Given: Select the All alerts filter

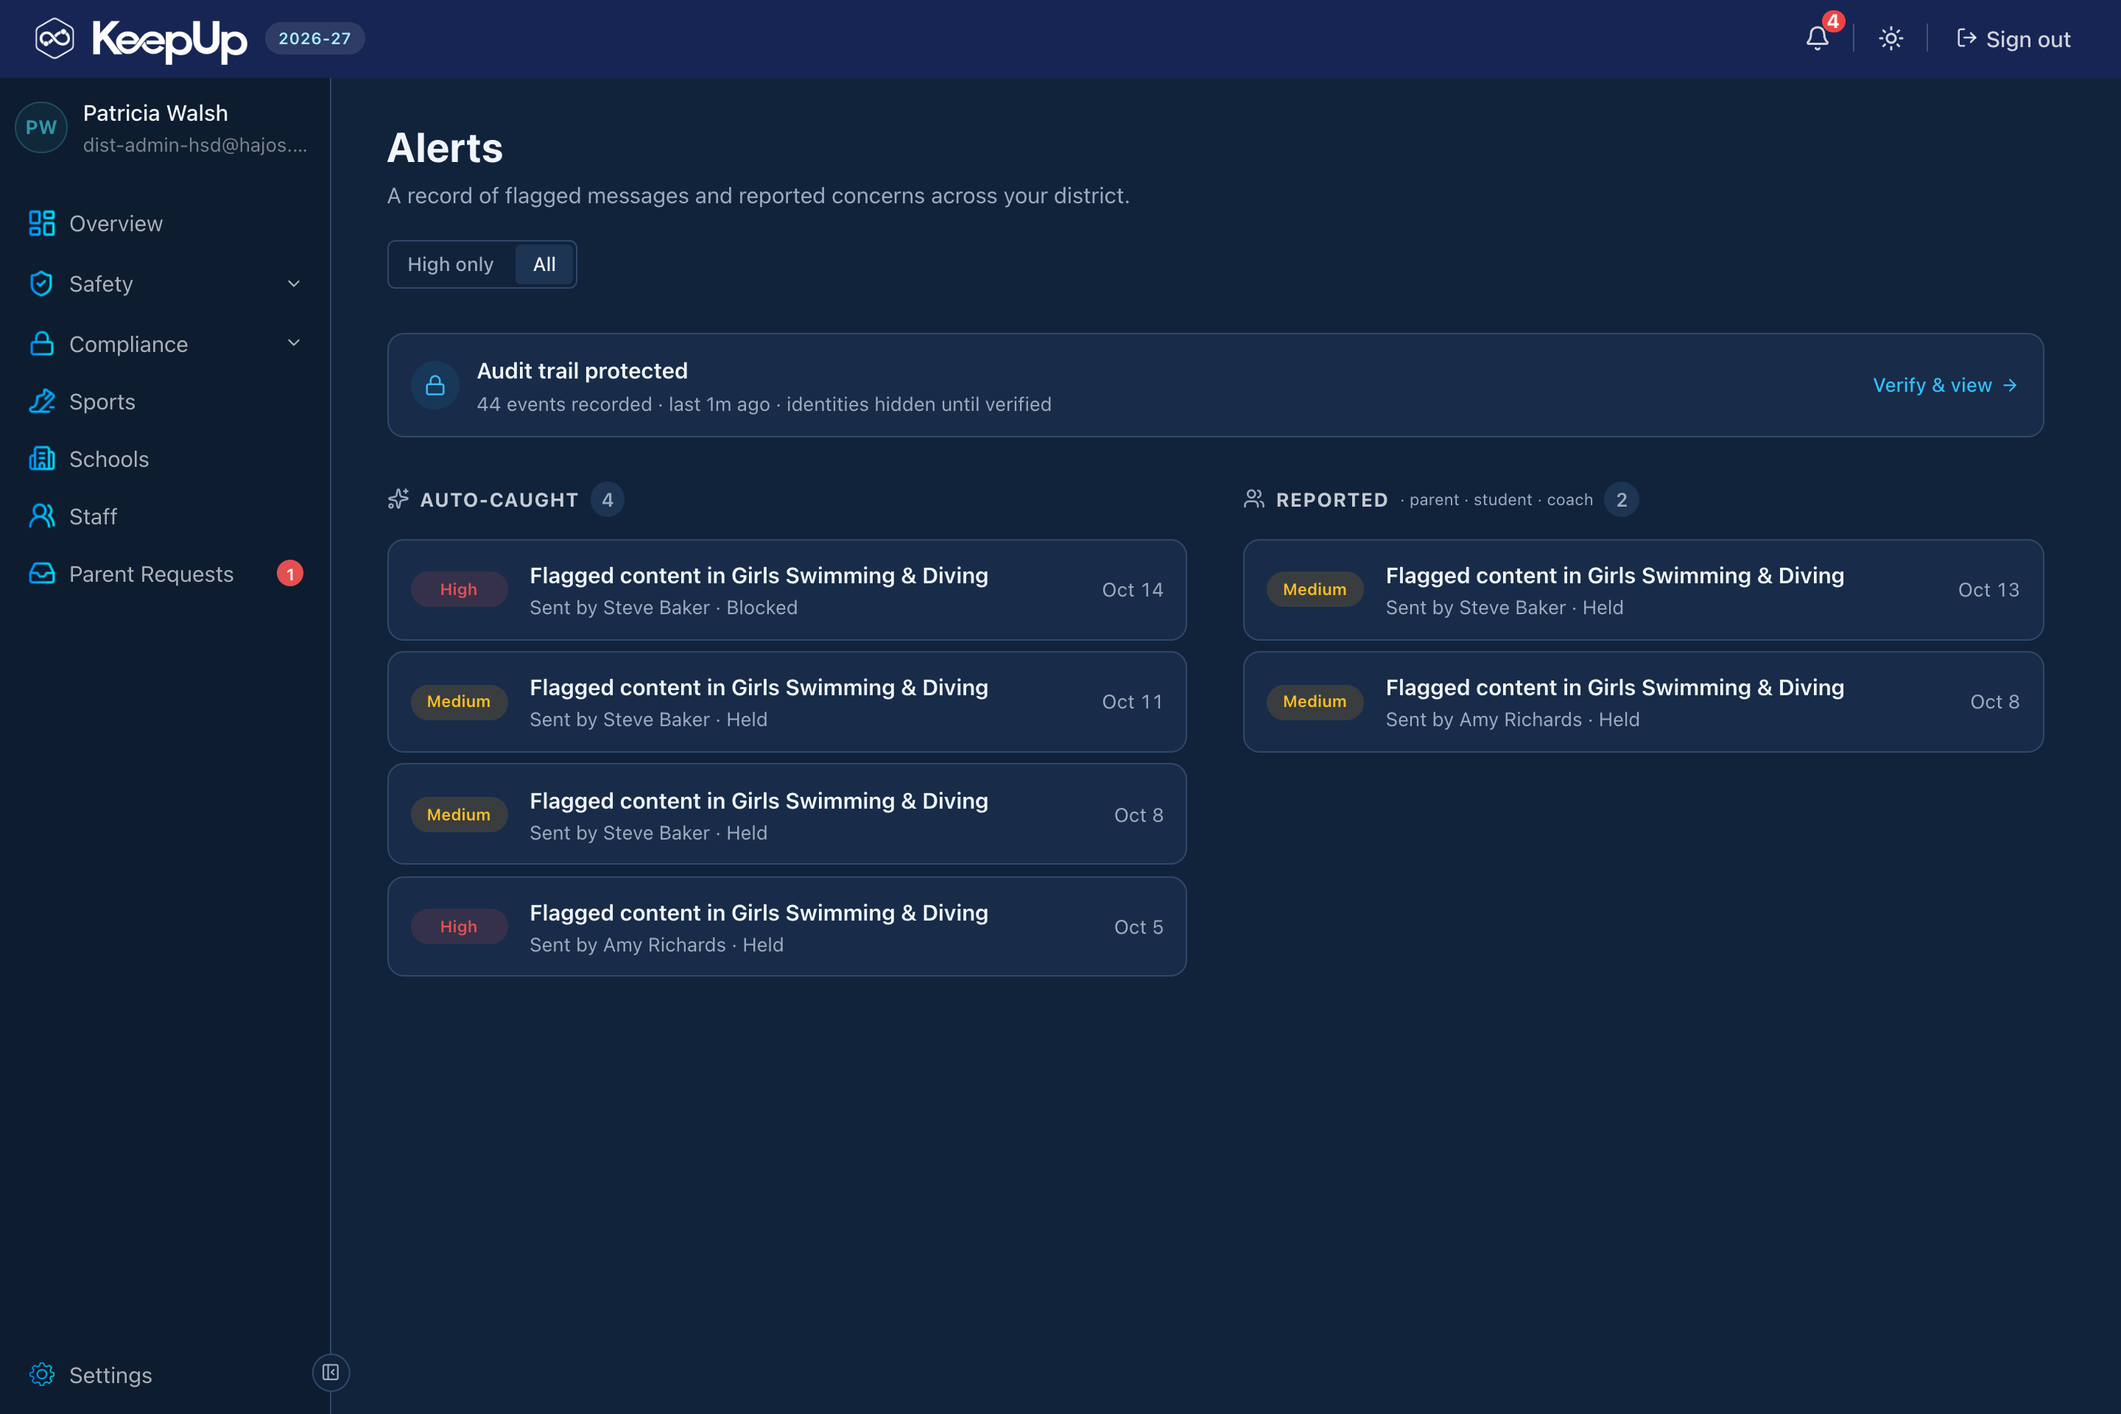Looking at the screenshot, I should (544, 264).
